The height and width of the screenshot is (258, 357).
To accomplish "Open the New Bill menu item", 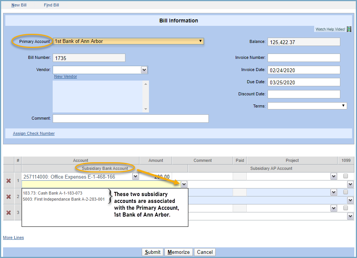I will [x=19, y=5].
